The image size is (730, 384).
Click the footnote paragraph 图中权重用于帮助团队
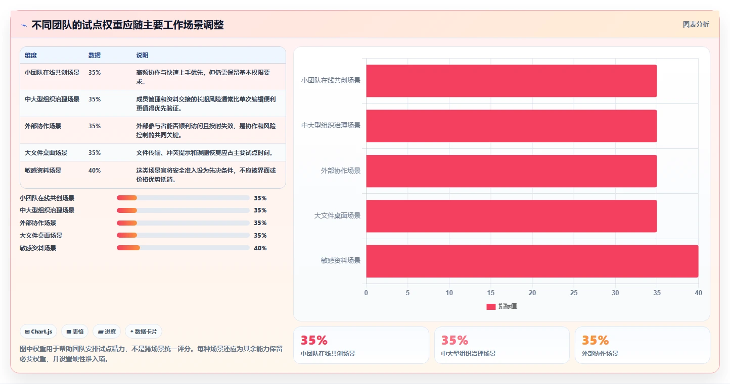tap(151, 354)
